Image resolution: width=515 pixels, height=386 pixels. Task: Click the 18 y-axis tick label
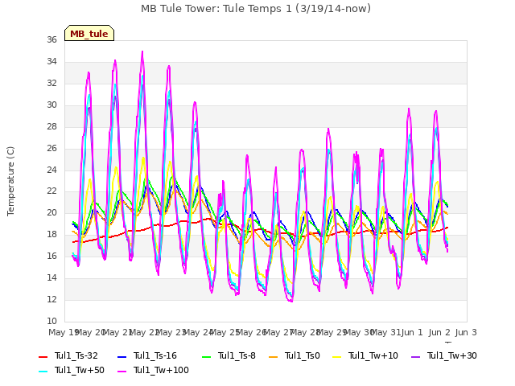(51, 234)
